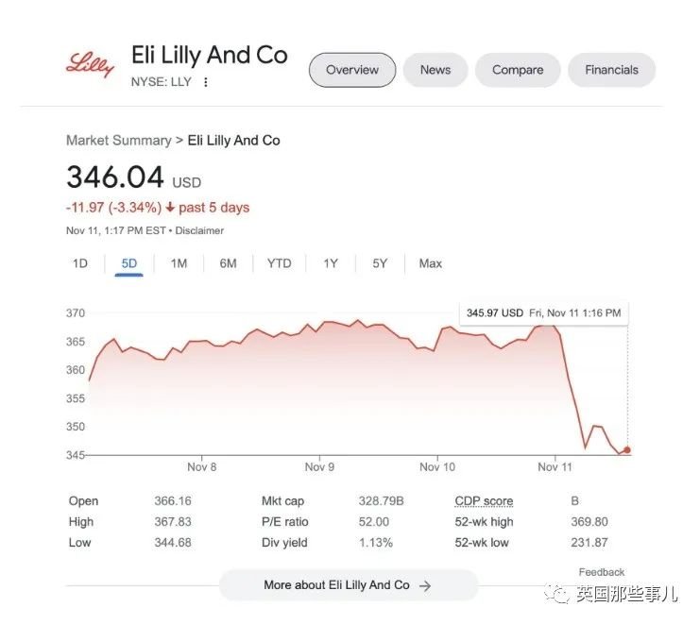This screenshot has width=700, height=624.
Task: Click the Feedback link
Action: click(x=602, y=572)
